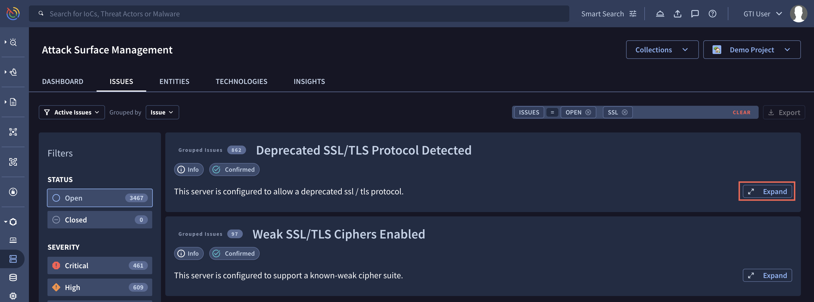Expand the Weak SSL/TLS Ciphers Enabled group
The image size is (814, 302).
tap(767, 276)
